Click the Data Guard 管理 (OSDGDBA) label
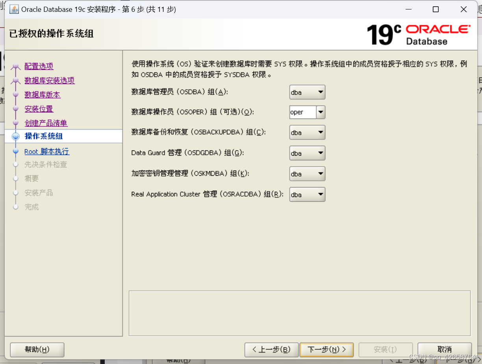Image resolution: width=482 pixels, height=364 pixels. 187,153
